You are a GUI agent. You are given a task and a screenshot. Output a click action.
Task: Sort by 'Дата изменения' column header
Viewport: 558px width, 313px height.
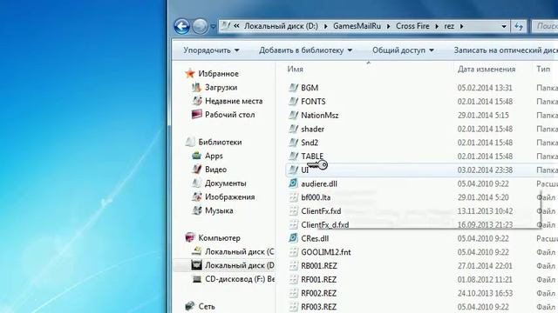[487, 70]
